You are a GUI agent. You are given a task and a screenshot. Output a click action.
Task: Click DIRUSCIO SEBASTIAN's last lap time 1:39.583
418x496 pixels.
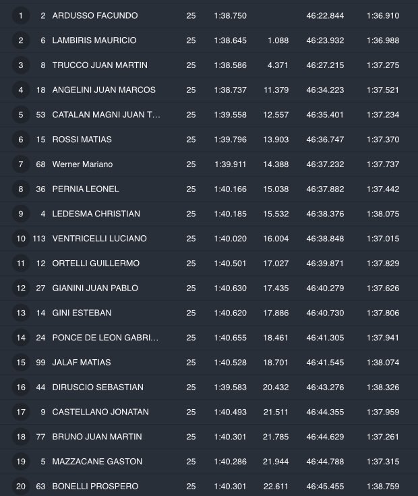pyautogui.click(x=230, y=387)
